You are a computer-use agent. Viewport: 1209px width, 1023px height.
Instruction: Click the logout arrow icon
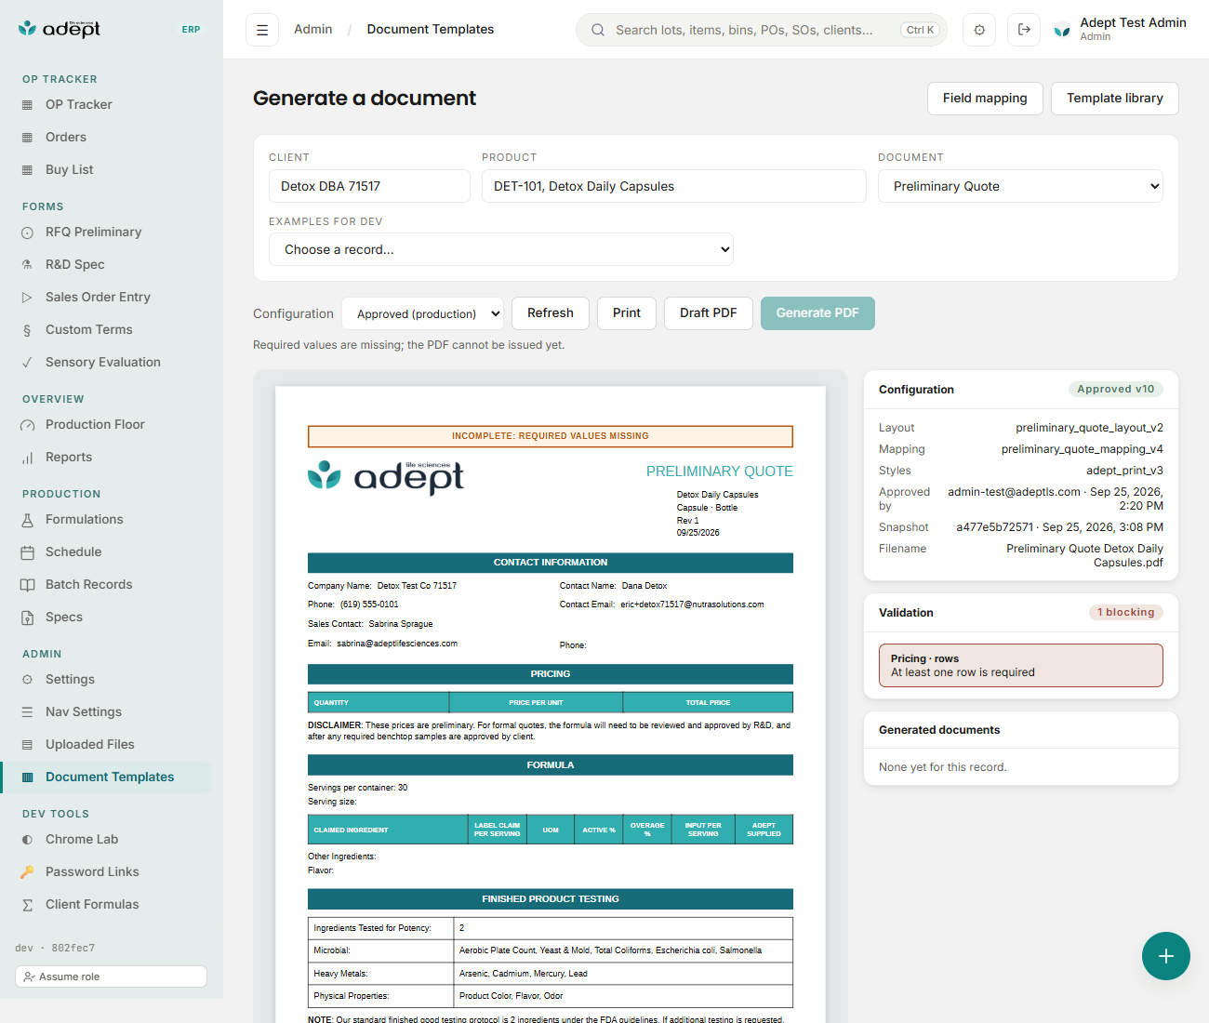coord(1024,30)
